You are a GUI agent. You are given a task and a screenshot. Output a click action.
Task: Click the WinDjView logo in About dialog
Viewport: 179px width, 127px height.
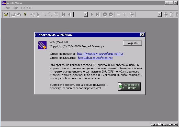42,45
